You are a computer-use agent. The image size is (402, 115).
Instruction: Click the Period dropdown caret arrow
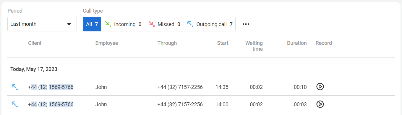69,24
